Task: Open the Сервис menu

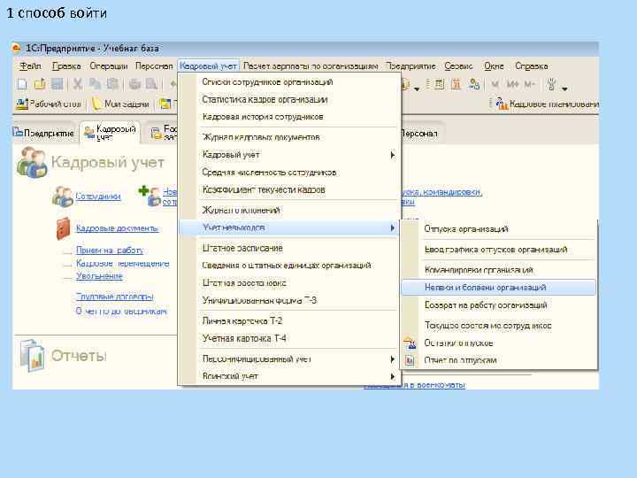Action: point(458,66)
